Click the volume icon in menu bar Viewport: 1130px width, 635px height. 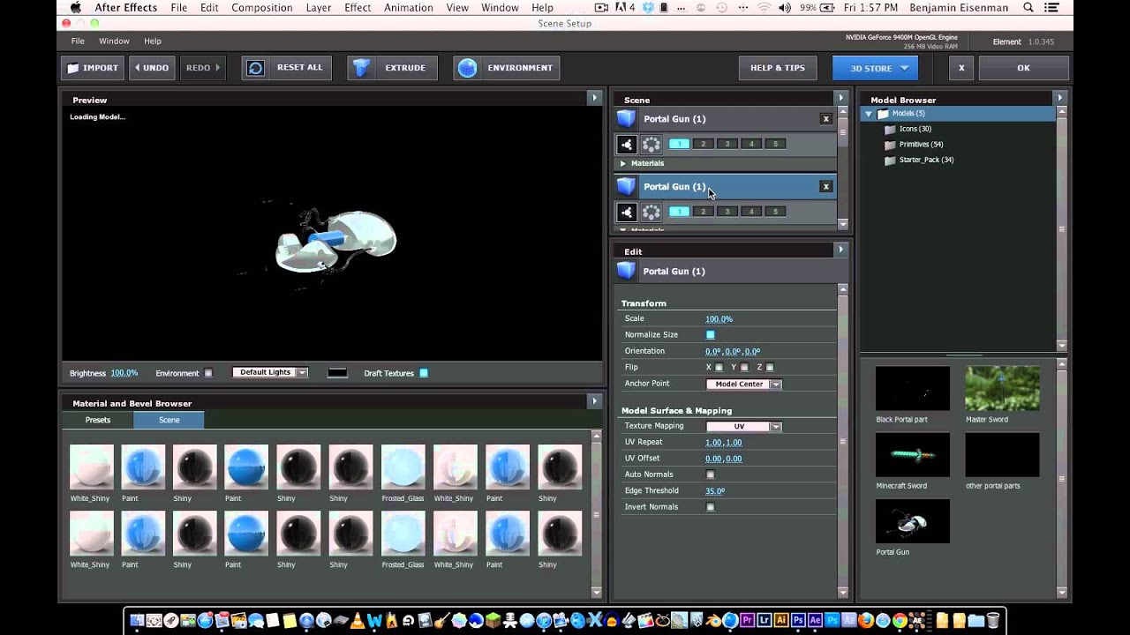[785, 8]
